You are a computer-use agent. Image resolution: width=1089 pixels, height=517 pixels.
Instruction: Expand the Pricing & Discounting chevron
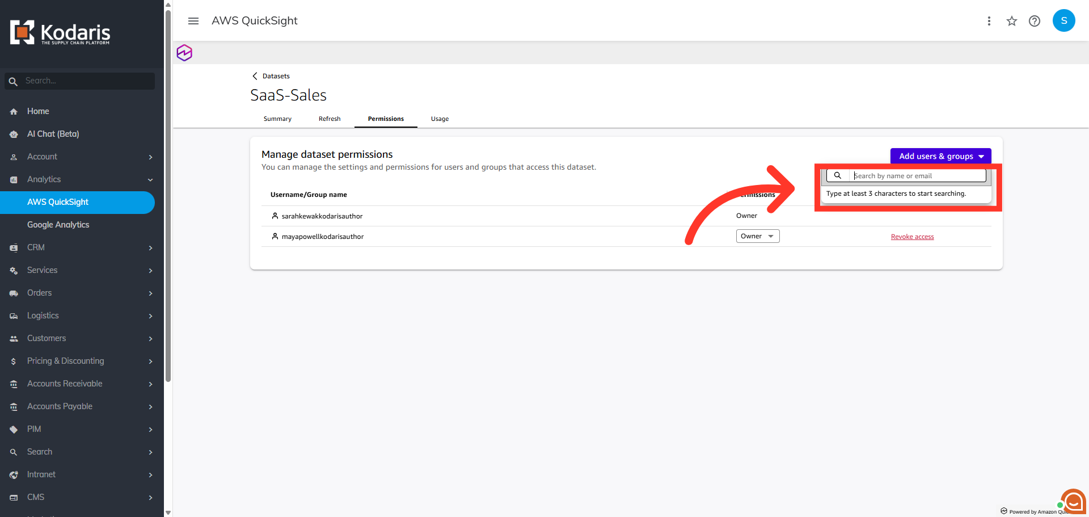click(x=150, y=362)
